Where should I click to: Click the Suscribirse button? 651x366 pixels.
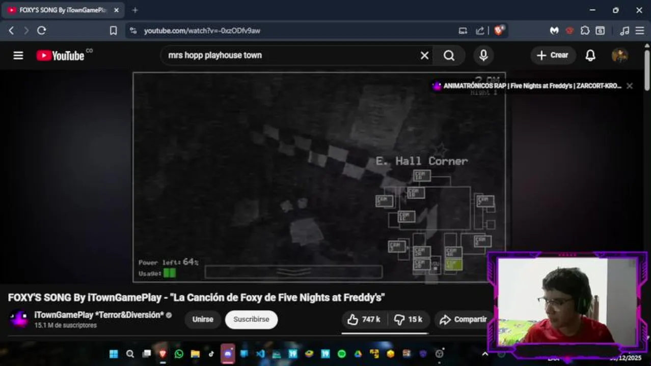click(251, 319)
